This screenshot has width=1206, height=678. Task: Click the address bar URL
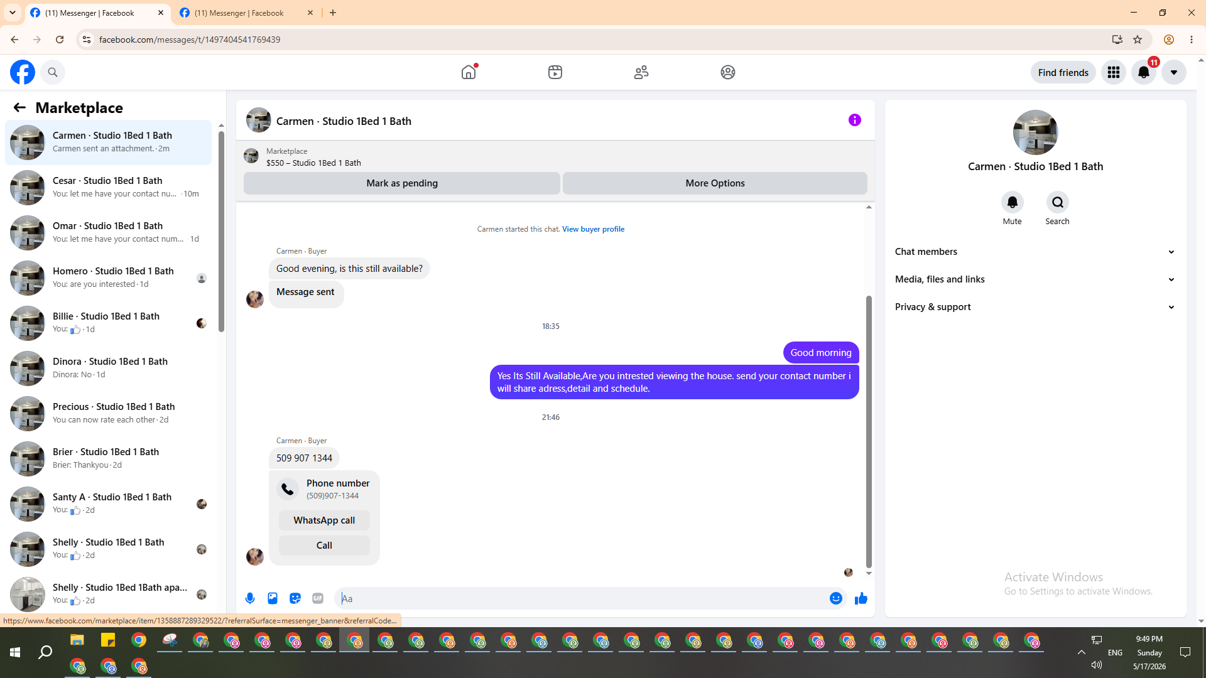click(x=190, y=40)
